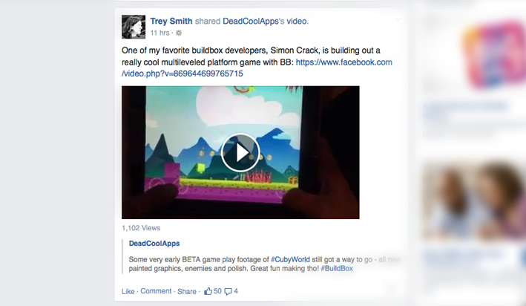Comment on the post
The height and width of the screenshot is (306, 526).
(156, 291)
